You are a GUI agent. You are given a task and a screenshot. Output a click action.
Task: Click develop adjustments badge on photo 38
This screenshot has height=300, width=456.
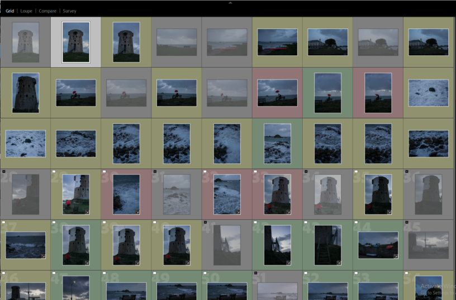pyautogui.click(x=87, y=262)
